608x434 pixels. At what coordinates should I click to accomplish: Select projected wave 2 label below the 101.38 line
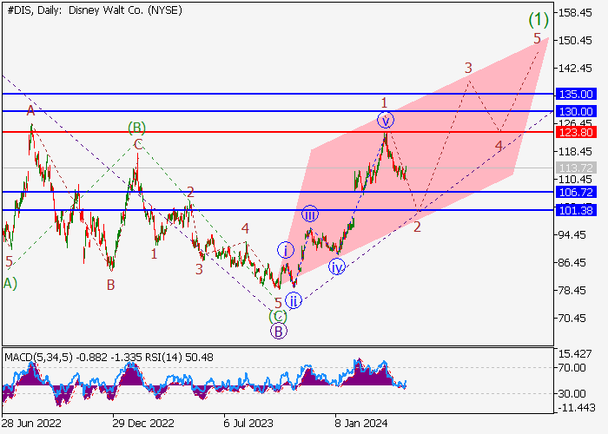(x=417, y=227)
